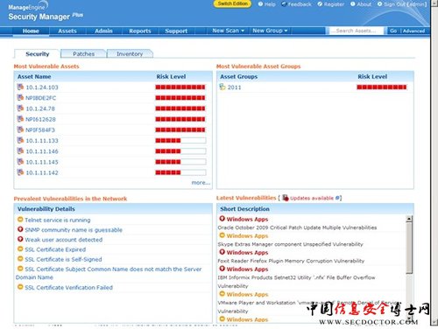Screen dimensions: 438x329
Task: Click the Feedback icon in header
Action: pos(284,4)
